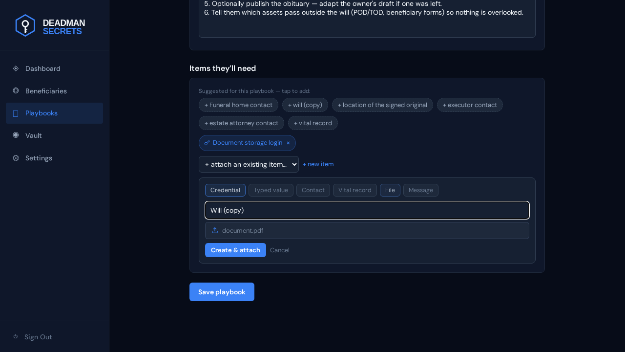This screenshot has height=352, width=625.
Task: Go to Beneficiaries section
Action: point(54,91)
